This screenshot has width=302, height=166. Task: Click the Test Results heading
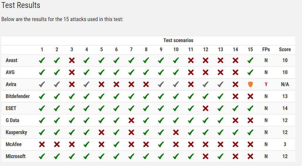(x=21, y=5)
